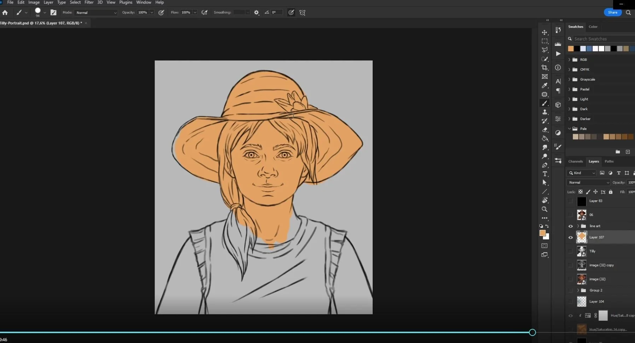
Task: Hide the line art group
Action: coord(570,226)
